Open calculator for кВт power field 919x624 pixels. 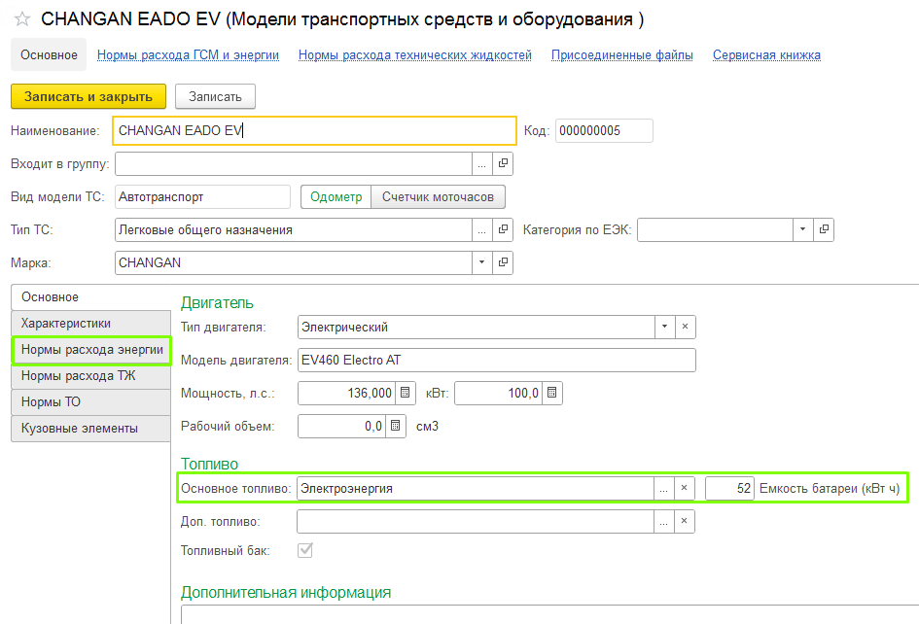pyautogui.click(x=552, y=394)
